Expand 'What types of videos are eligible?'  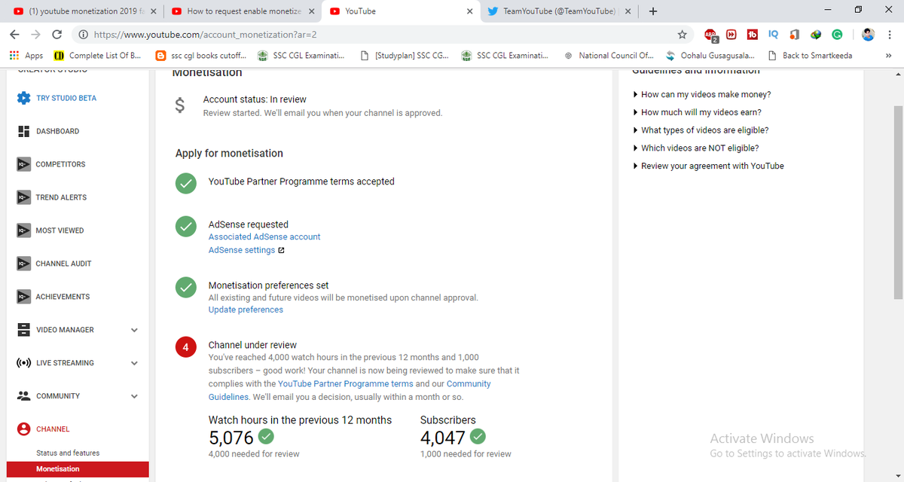(701, 130)
